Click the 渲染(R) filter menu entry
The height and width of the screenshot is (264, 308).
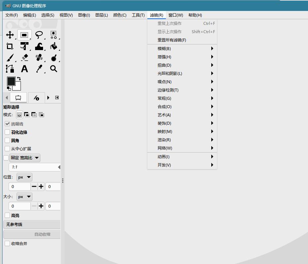coord(182,140)
